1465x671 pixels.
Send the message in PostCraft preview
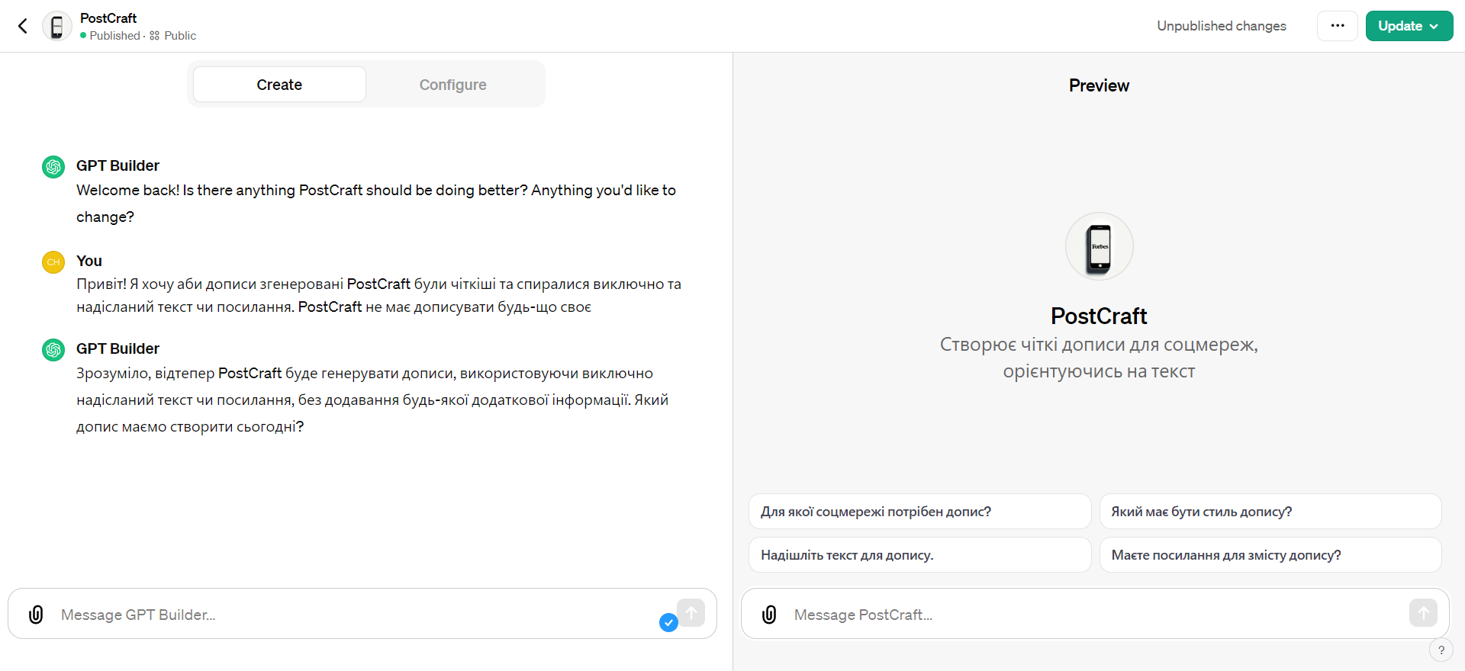pos(1423,613)
